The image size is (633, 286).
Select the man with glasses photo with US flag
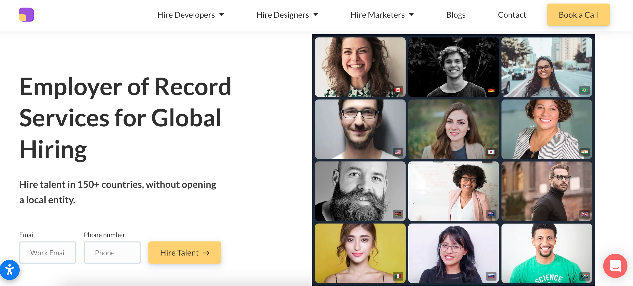point(360,129)
